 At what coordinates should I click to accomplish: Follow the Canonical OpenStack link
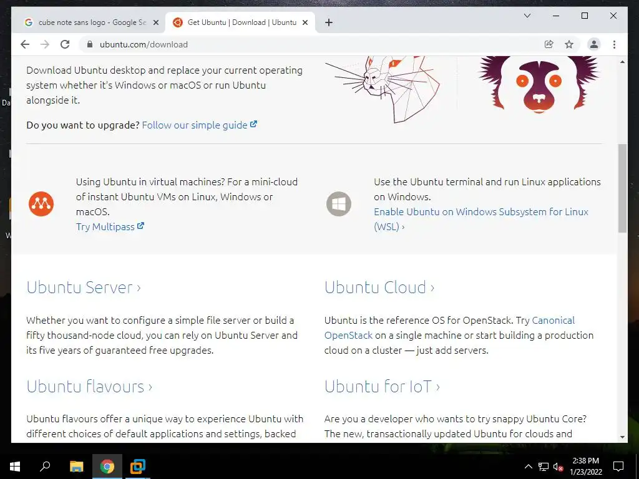(449, 328)
